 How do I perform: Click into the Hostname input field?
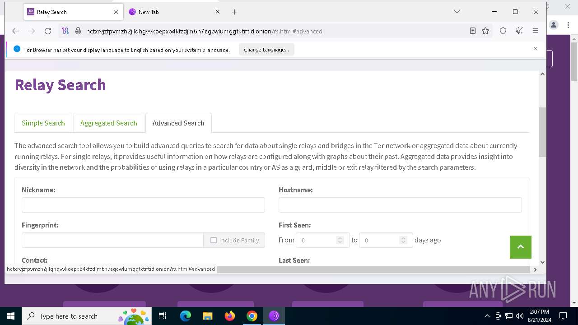[400, 205]
